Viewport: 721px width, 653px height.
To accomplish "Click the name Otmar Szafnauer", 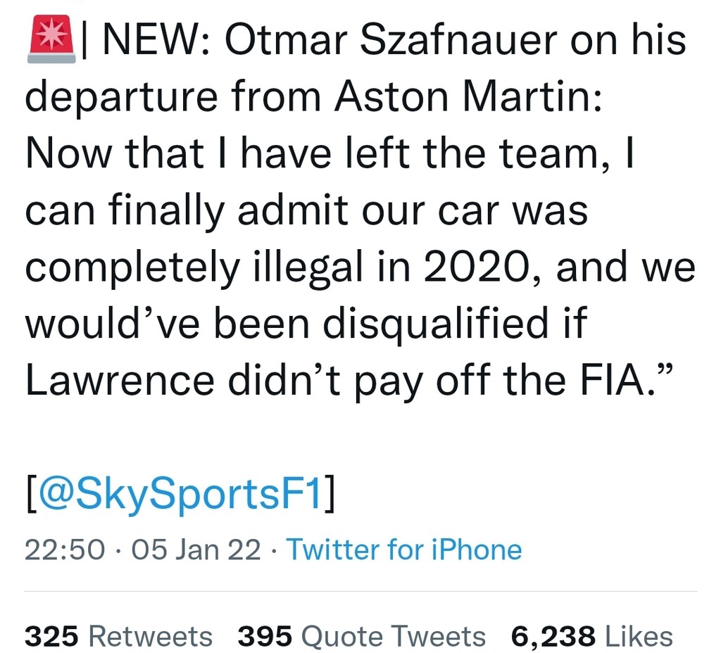I will tap(391, 39).
